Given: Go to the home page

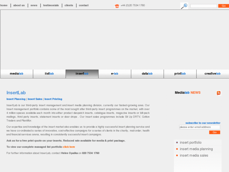Looking at the screenshot, I should 4,5.
